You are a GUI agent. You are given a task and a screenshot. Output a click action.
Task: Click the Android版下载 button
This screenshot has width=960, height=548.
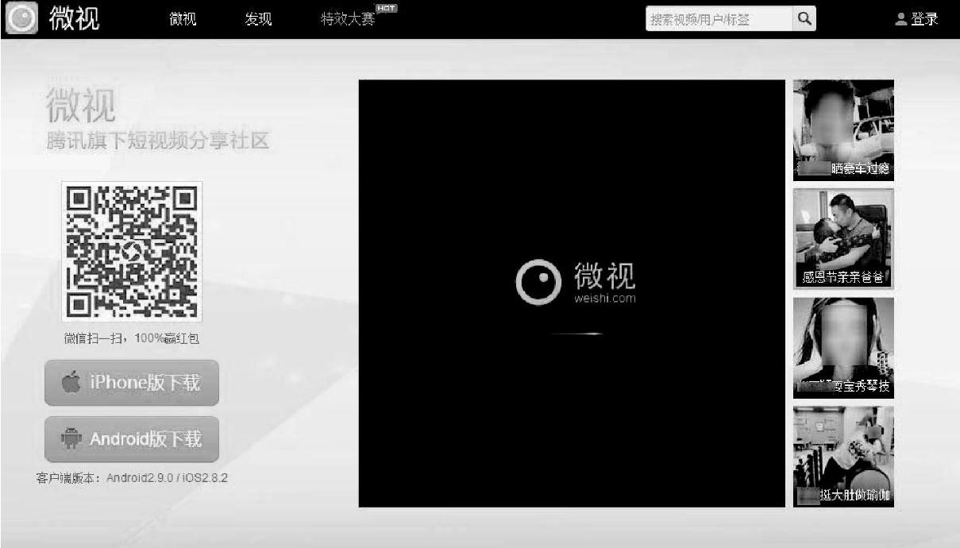(132, 439)
